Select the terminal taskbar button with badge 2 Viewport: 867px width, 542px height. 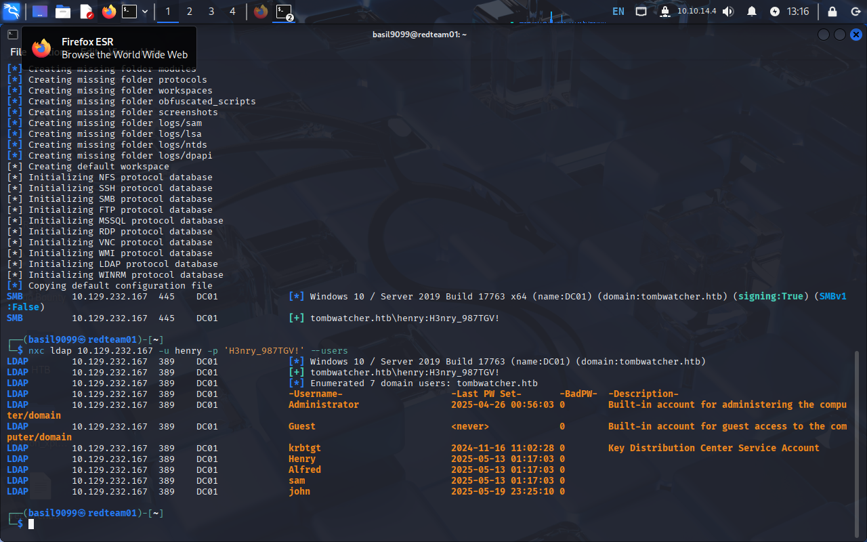pyautogui.click(x=284, y=11)
